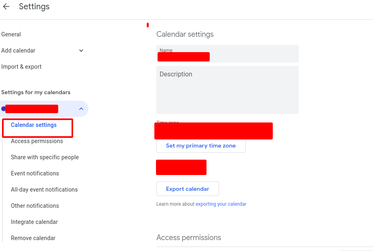Jump to Access permissions in the sidebar
Screen dimensions: 373x251
click(x=37, y=141)
